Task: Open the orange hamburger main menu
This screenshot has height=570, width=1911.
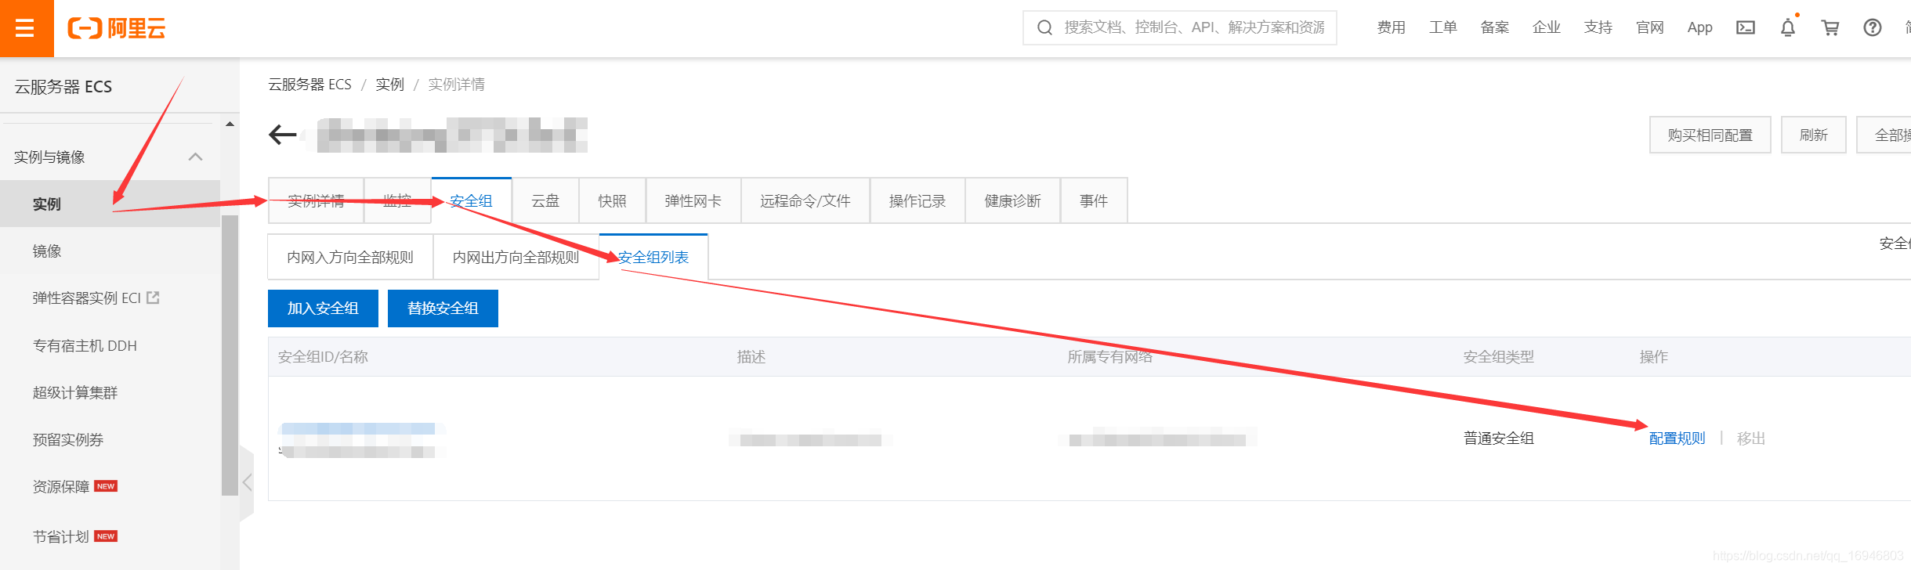Action: 26,28
